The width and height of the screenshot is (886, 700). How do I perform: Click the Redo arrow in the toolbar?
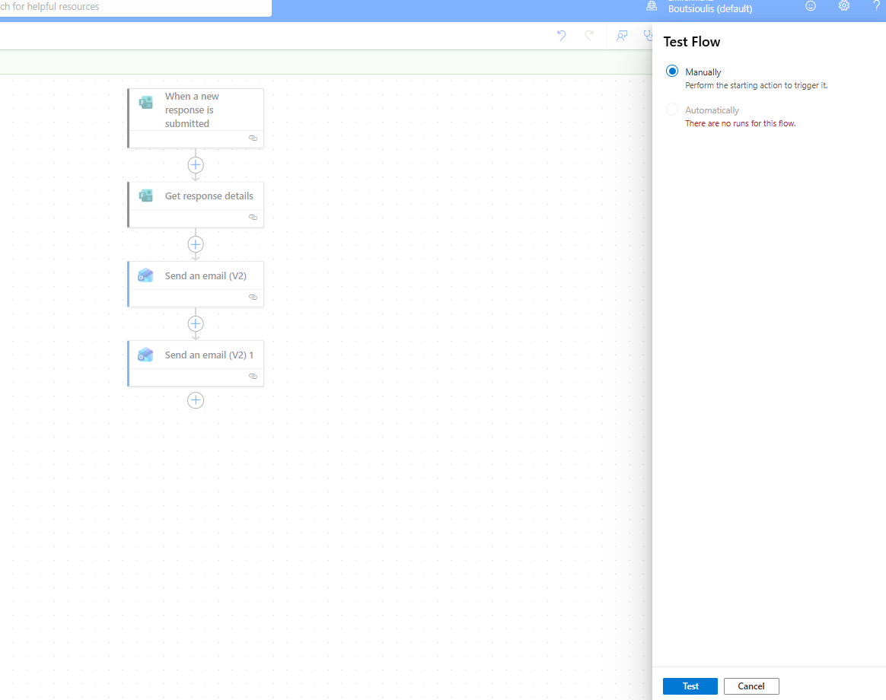589,36
